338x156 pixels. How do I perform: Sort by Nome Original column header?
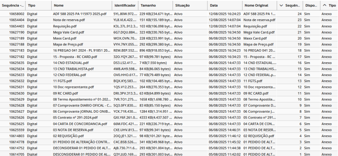260,5
